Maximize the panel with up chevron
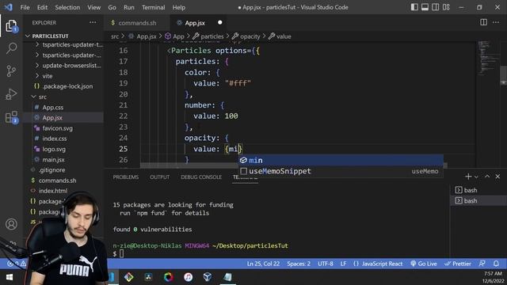 (487, 177)
